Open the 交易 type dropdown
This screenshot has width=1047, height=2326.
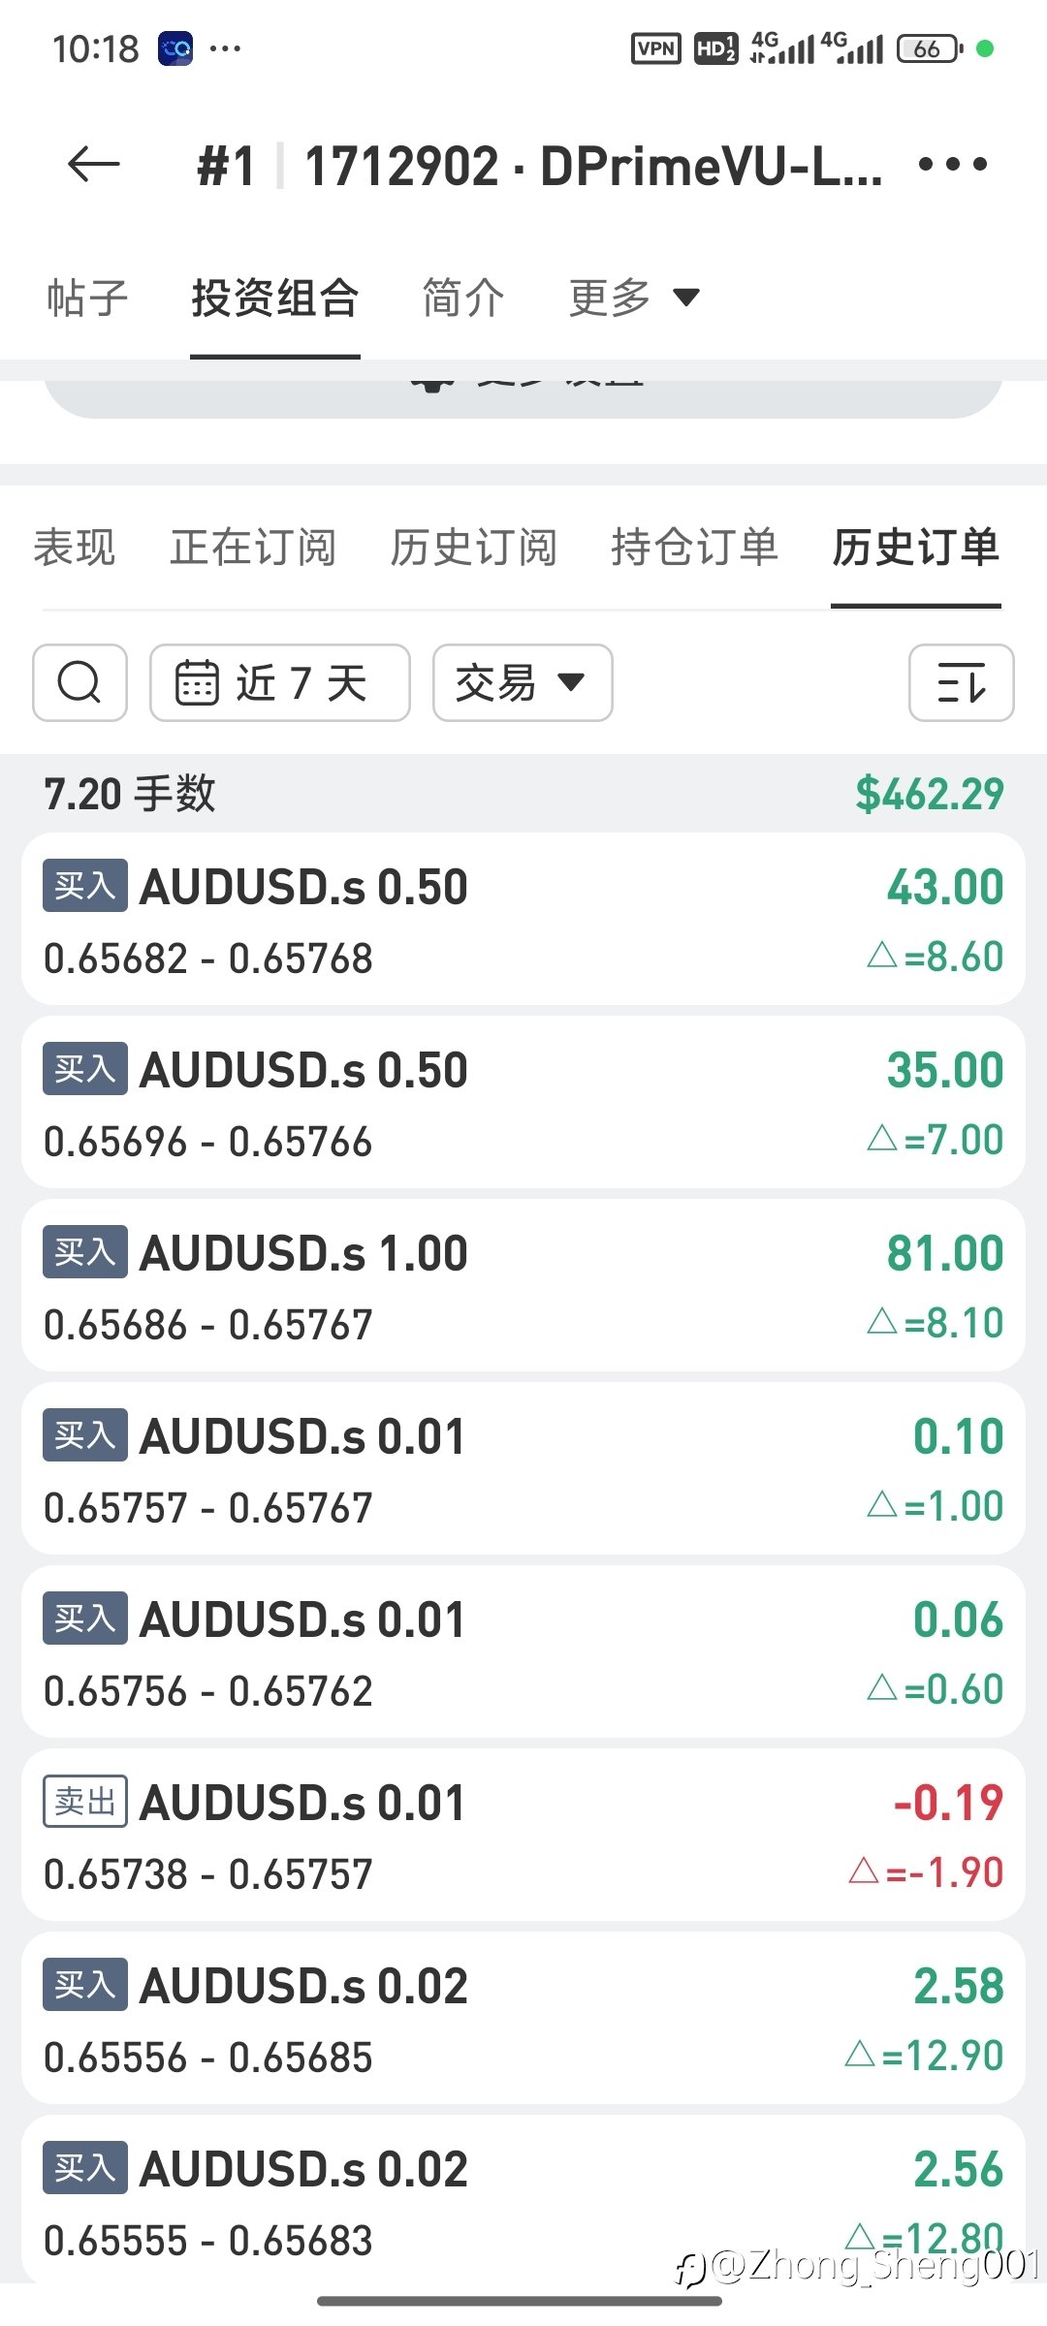pos(522,682)
